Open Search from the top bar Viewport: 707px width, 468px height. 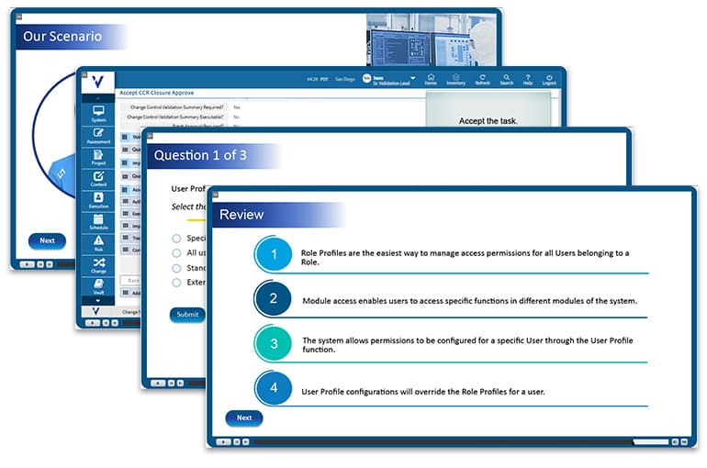point(506,79)
